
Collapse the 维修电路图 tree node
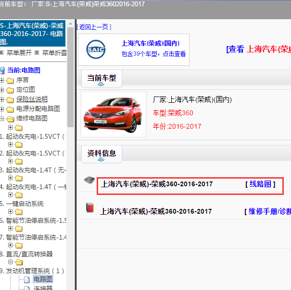[1, 119]
